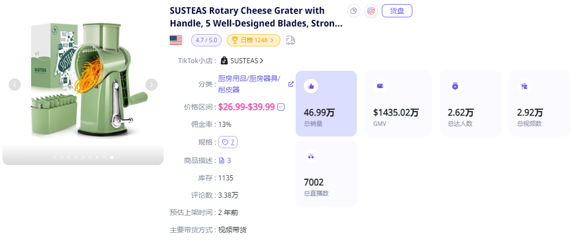Show previous product image

click(x=15, y=85)
